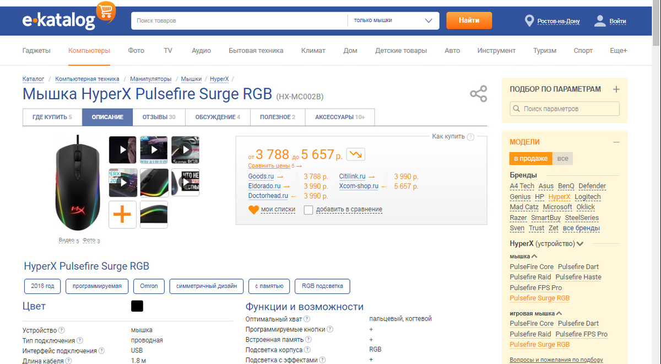Open the 'Компьютеры' category menu
Image resolution: width=661 pixels, height=364 pixels.
click(x=89, y=50)
